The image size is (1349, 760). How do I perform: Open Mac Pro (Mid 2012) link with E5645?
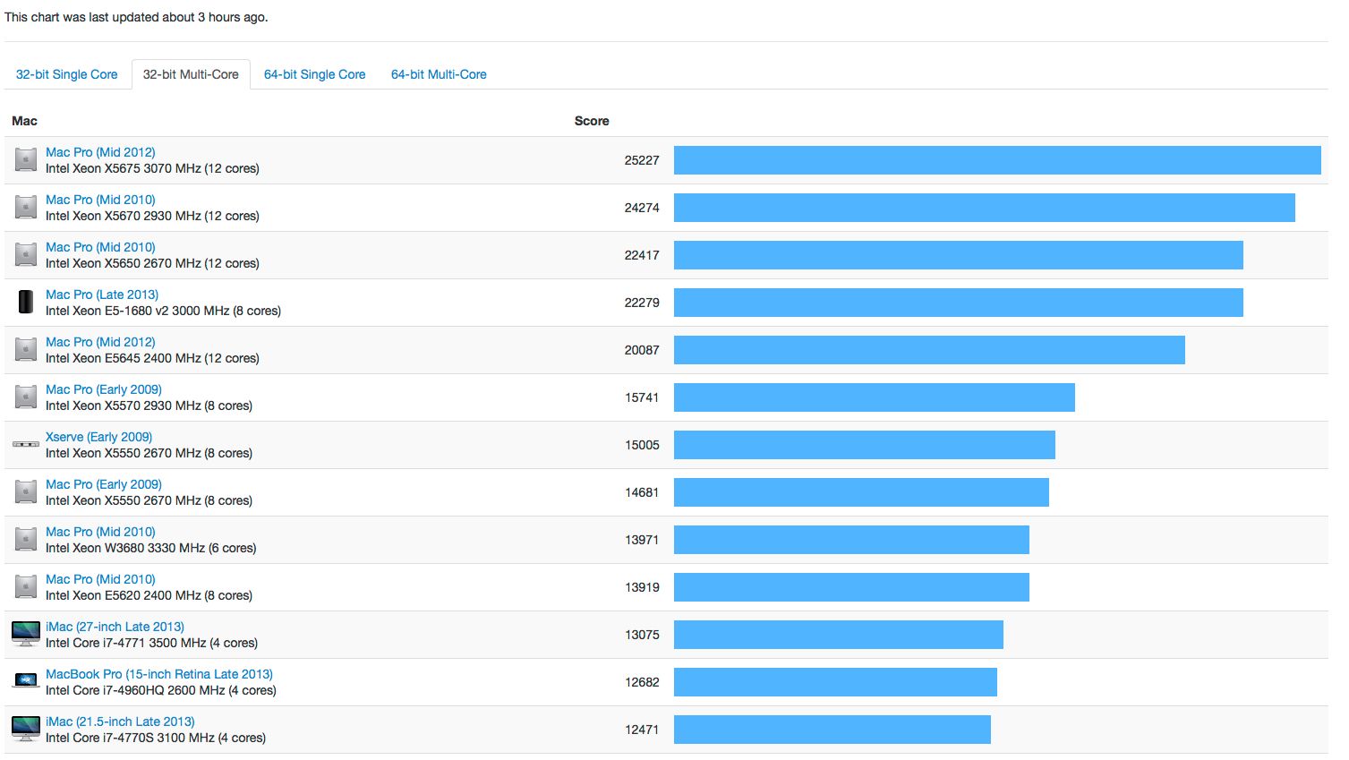point(100,342)
